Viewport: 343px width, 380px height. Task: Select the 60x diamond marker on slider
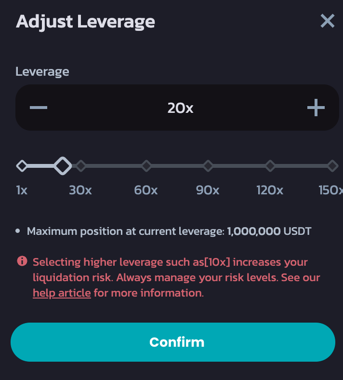(x=146, y=166)
